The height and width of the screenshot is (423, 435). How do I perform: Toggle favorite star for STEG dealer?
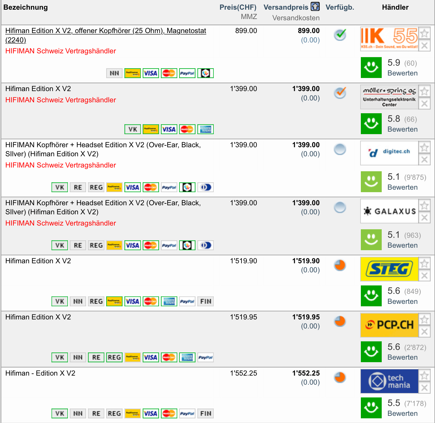pos(424,264)
